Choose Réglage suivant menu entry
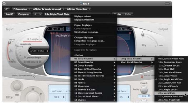Viewport: 189px width, 103px height. (93, 16)
